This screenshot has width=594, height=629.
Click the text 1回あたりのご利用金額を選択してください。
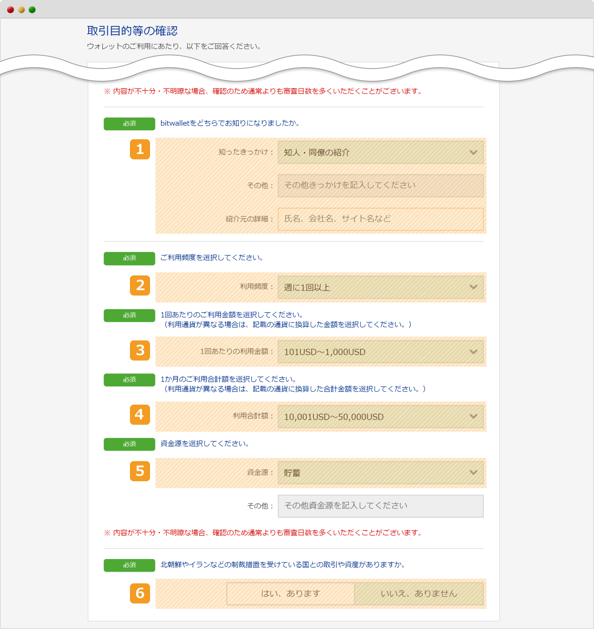[232, 315]
